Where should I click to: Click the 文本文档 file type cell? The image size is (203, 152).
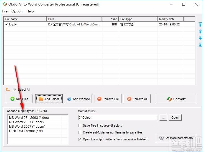127,24
